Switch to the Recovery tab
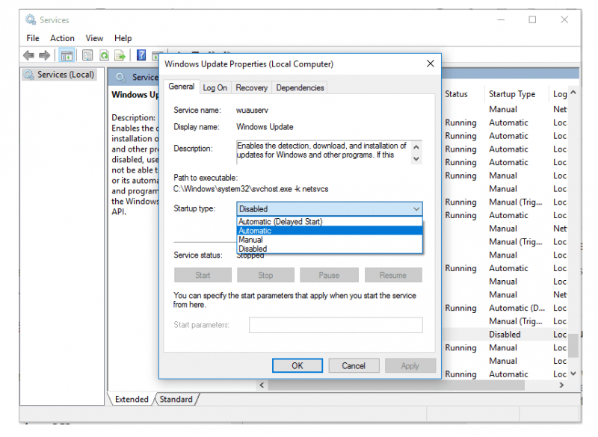598x437 pixels. 252,87
